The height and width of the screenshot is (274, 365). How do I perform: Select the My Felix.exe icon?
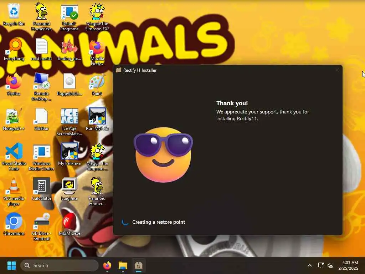click(69, 154)
